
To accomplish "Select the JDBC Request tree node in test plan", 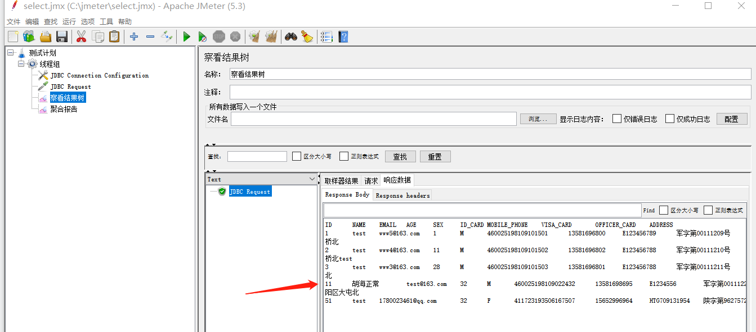I will pyautogui.click(x=70, y=87).
